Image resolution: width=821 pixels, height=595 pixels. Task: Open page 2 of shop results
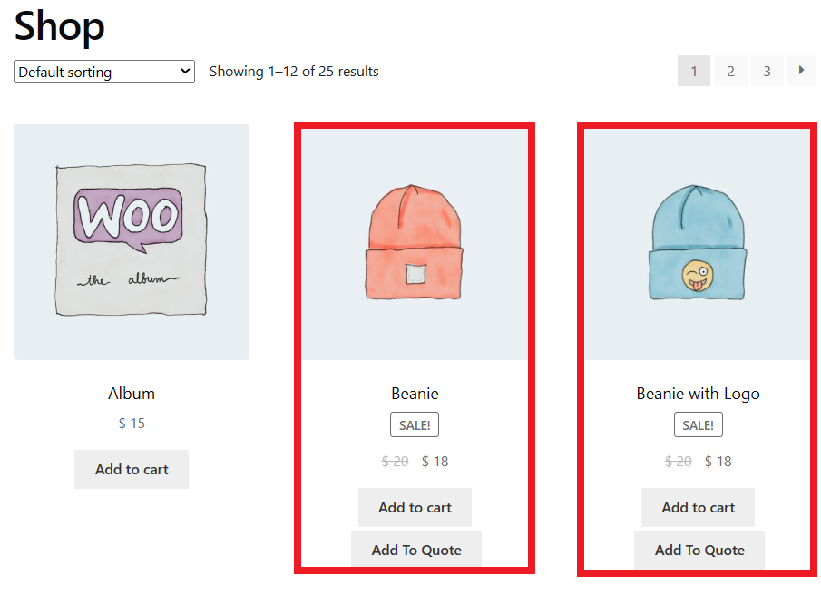[x=730, y=71]
